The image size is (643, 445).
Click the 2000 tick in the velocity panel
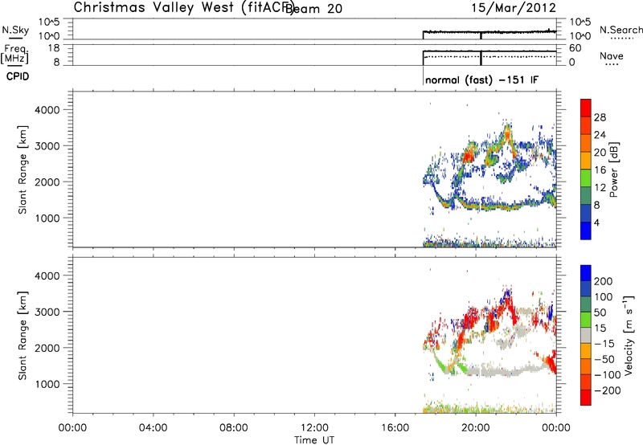pos(47,348)
